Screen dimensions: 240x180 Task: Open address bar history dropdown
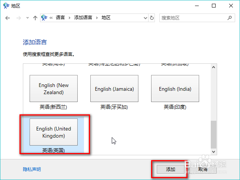[145, 18]
